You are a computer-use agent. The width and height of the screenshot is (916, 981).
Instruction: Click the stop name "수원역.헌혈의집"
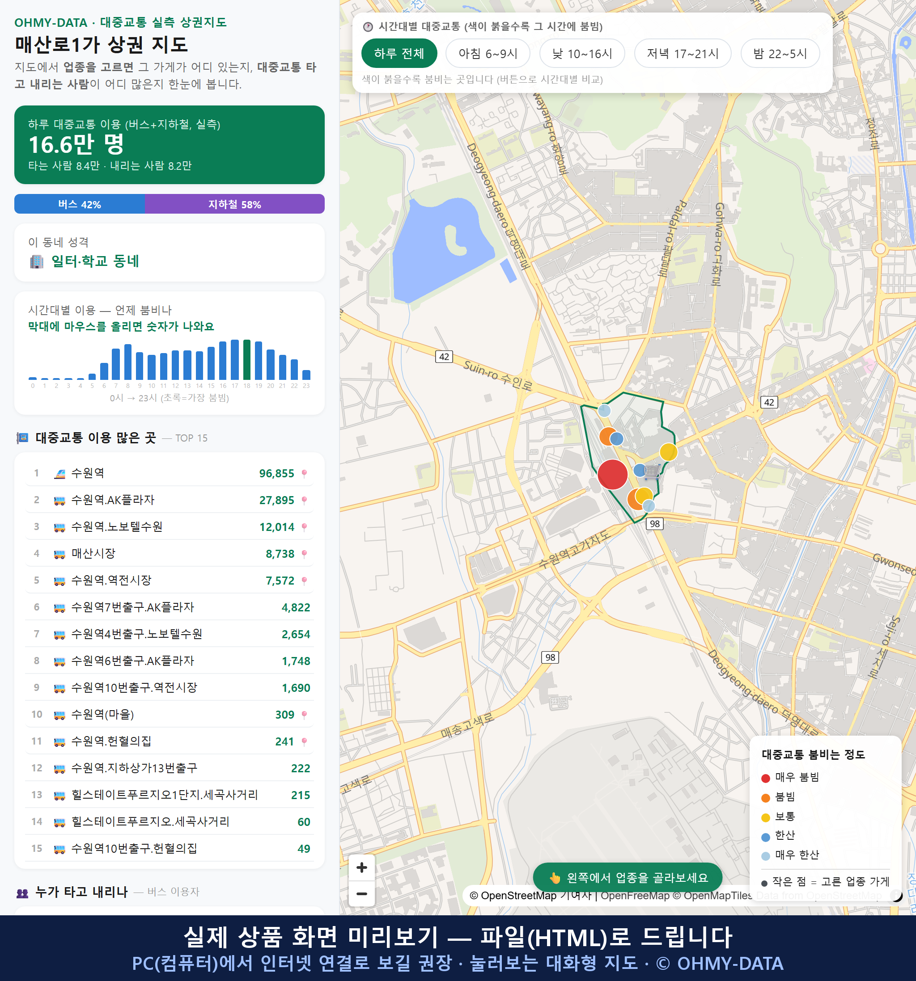click(111, 741)
